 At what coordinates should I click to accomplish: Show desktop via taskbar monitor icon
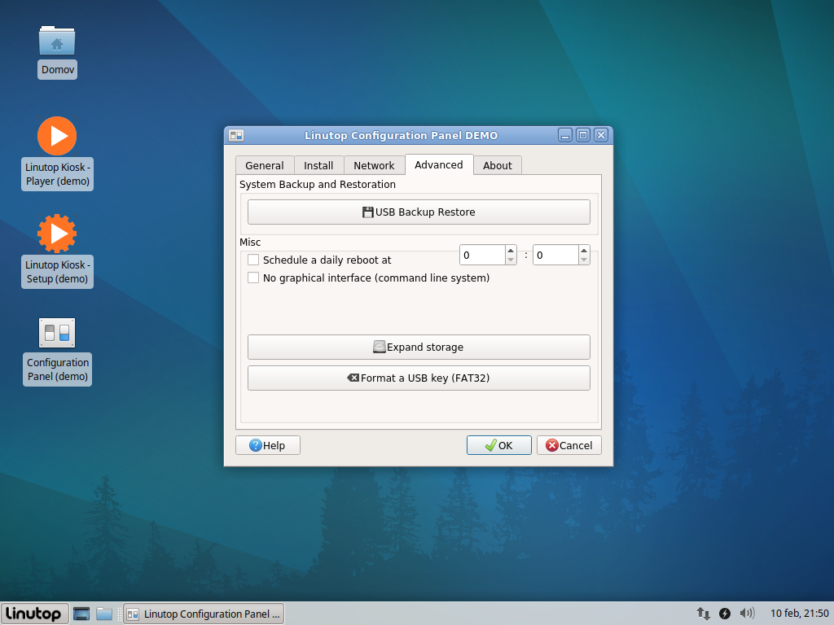[81, 614]
